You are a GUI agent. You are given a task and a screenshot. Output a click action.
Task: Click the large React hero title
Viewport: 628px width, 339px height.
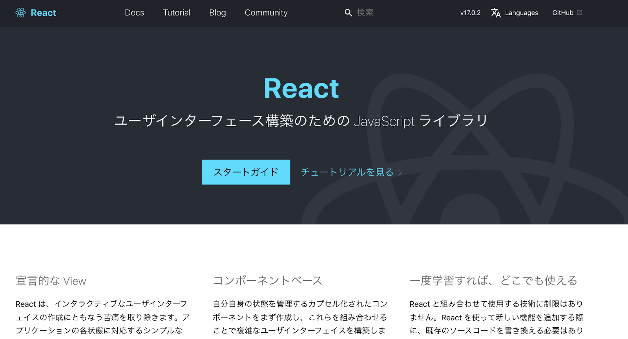(x=301, y=89)
